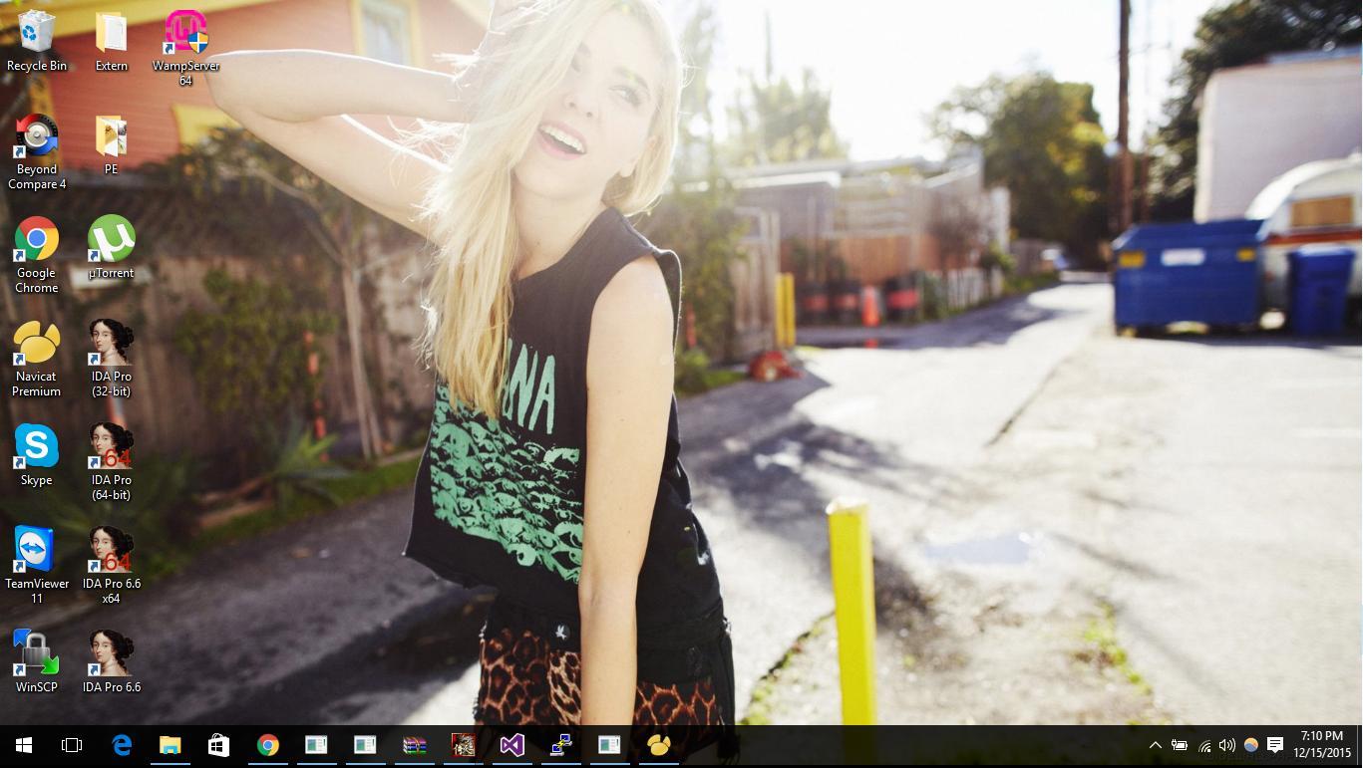1363x768 pixels.
Task: Switch to the game character taskbar icon
Action: pos(464,745)
